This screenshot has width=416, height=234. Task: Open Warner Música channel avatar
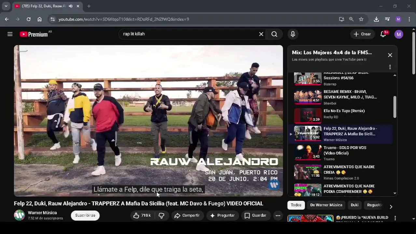[x=19, y=215]
